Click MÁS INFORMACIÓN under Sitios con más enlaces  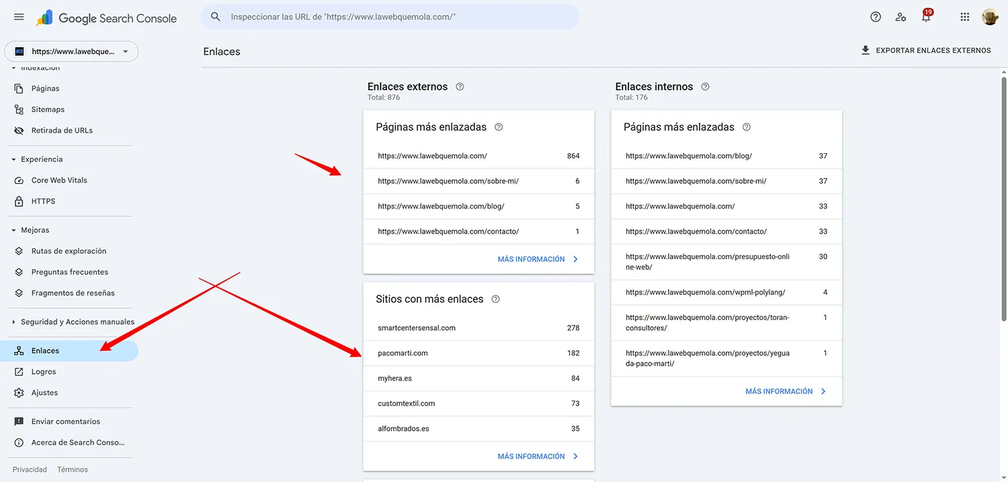(532, 456)
